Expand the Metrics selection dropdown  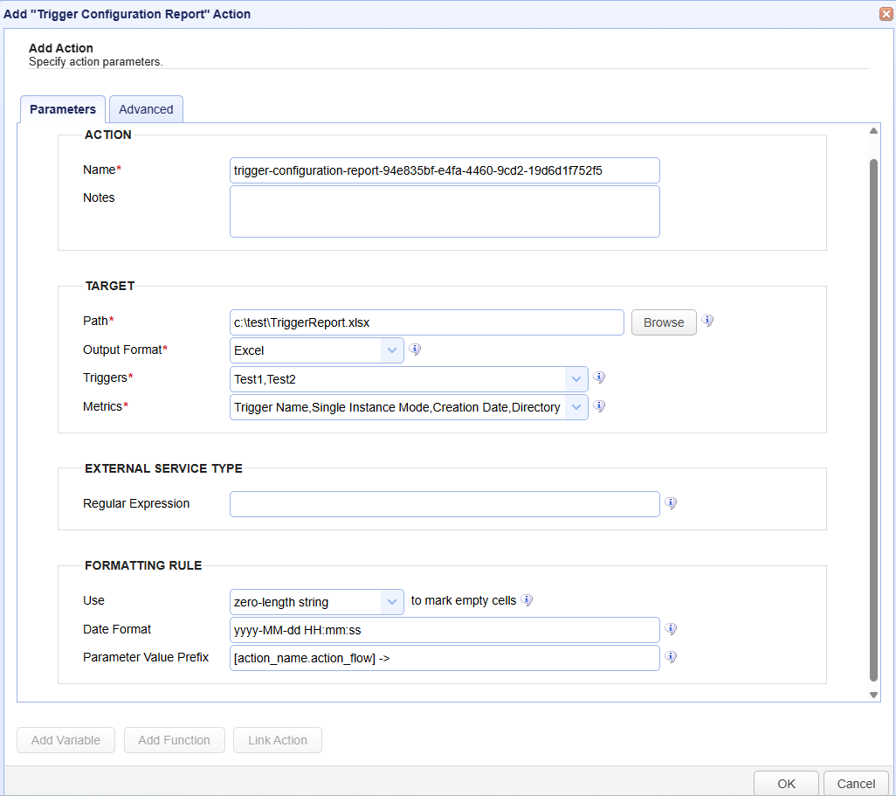pos(576,407)
